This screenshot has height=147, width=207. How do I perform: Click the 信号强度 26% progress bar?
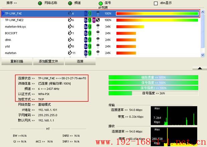point(153,93)
